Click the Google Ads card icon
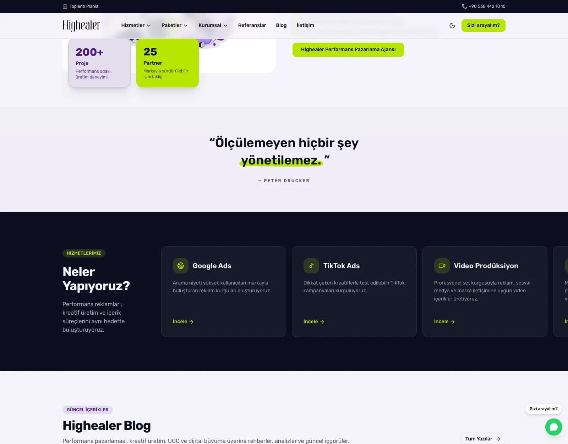568x444 pixels. tap(181, 266)
